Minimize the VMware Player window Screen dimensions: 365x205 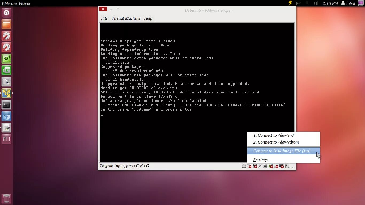111,9
